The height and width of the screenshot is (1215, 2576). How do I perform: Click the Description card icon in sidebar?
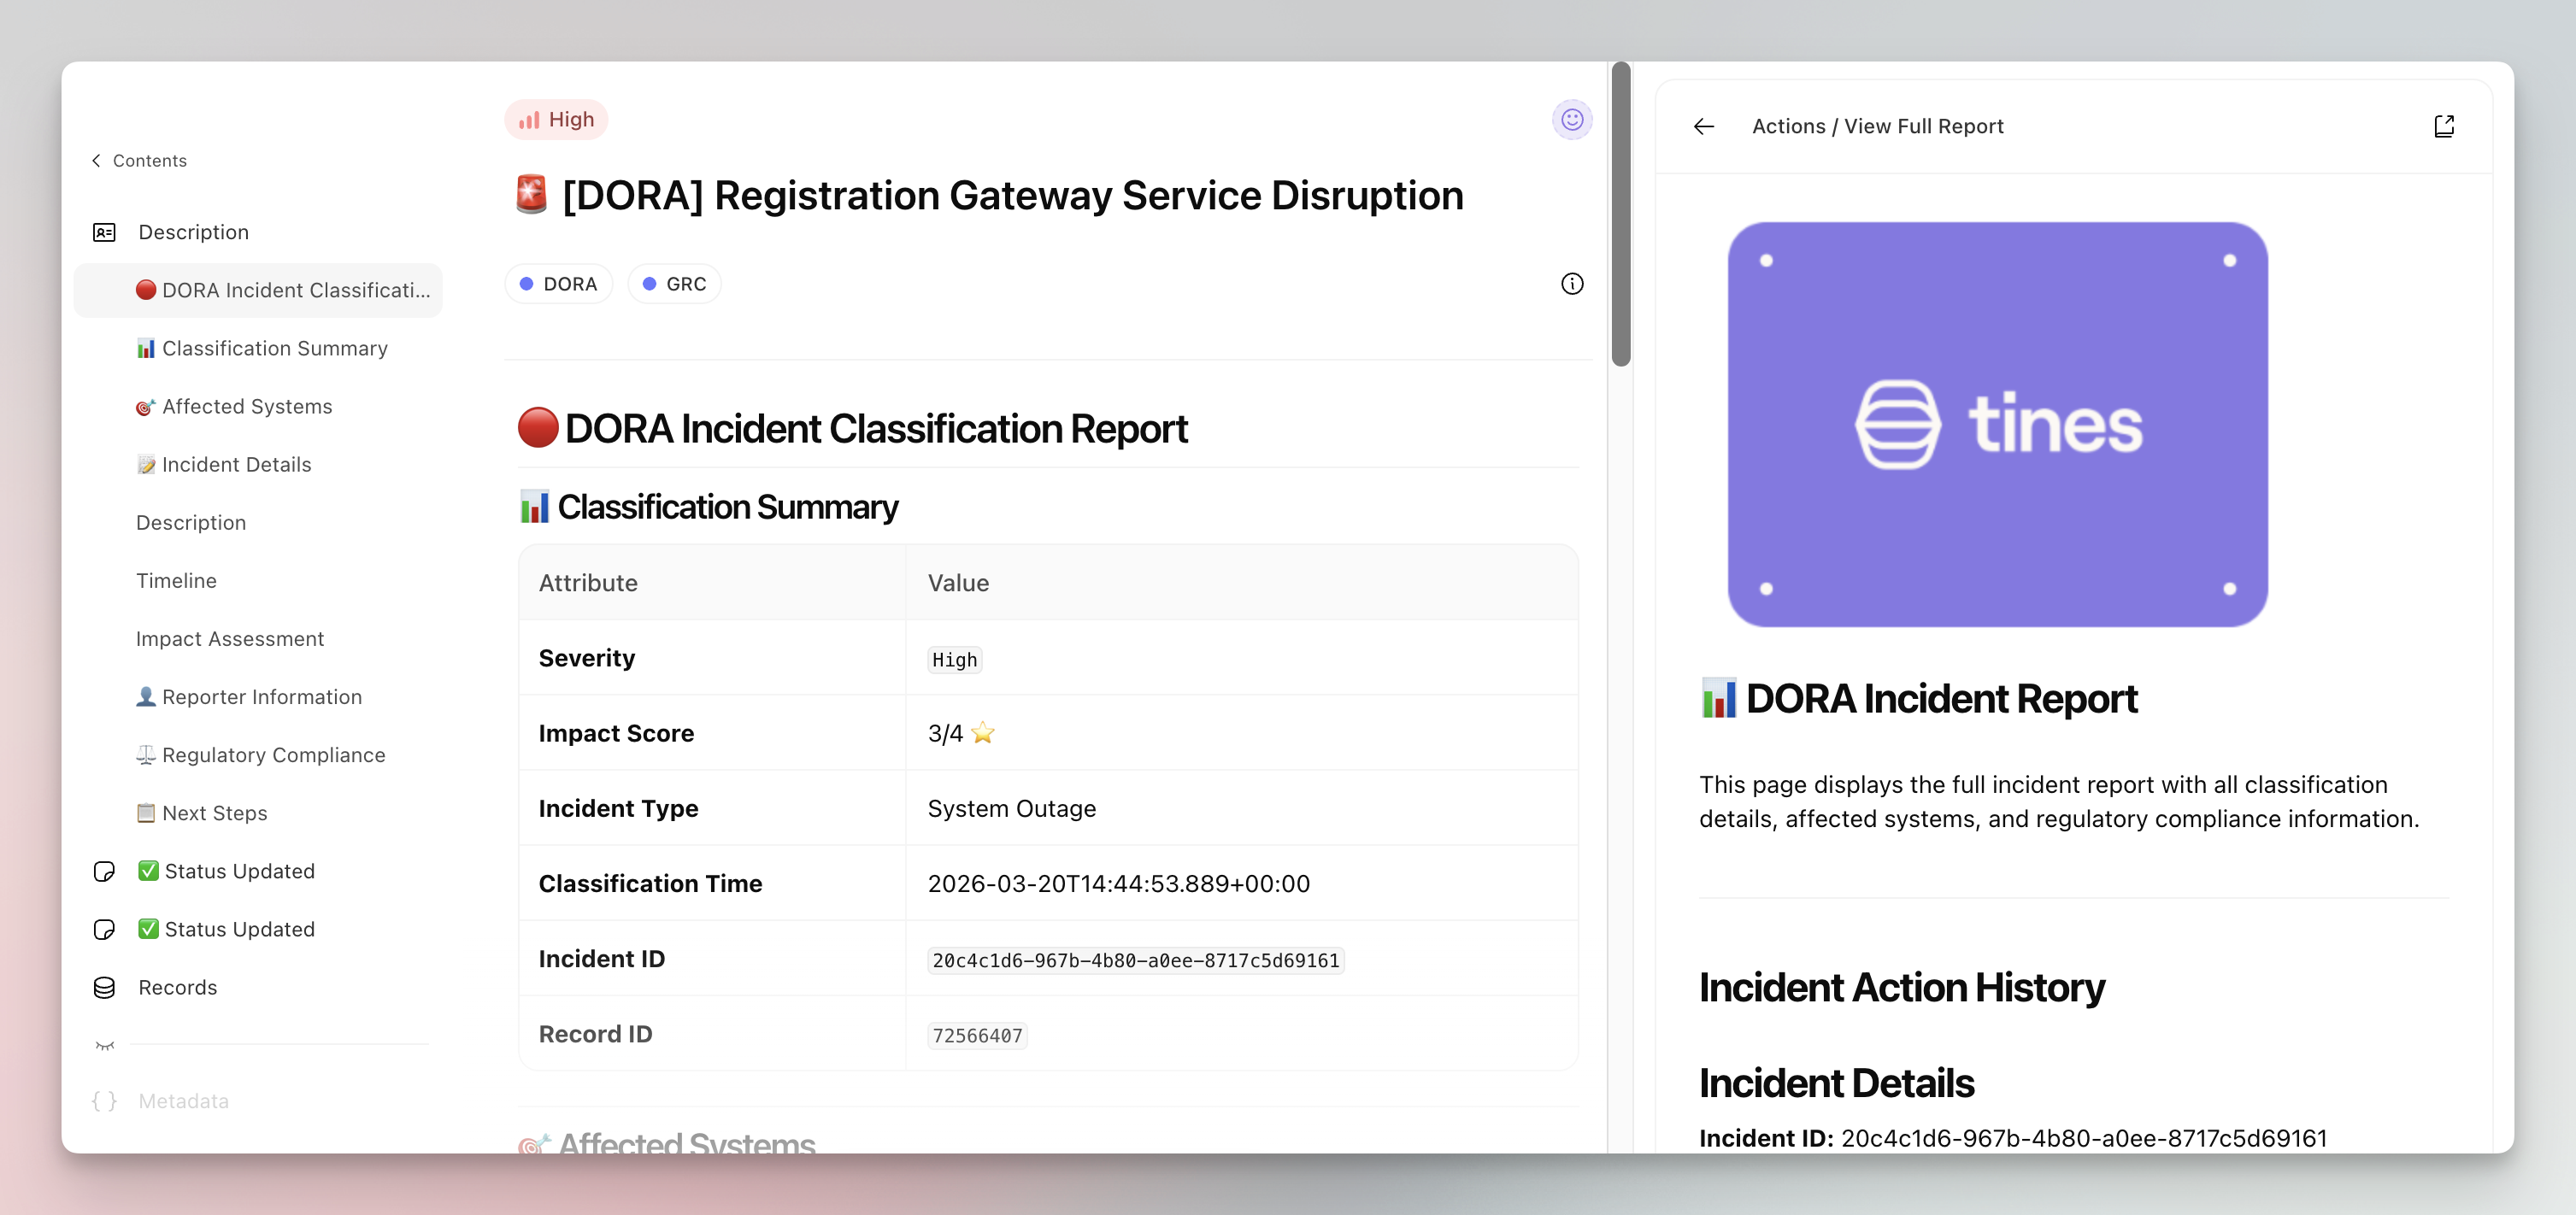coord(104,232)
